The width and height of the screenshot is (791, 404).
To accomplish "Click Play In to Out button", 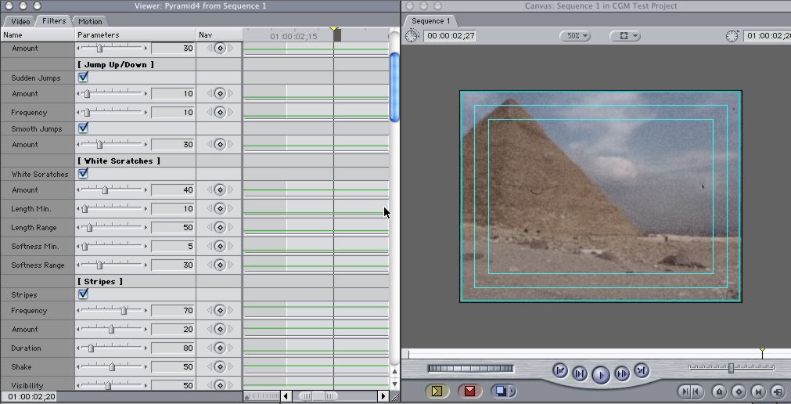I will click(x=580, y=373).
